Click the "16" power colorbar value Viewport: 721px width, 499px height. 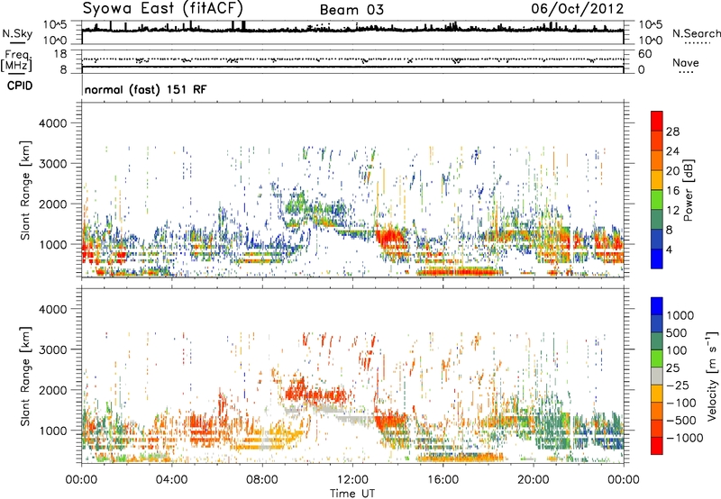pyautogui.click(x=672, y=191)
